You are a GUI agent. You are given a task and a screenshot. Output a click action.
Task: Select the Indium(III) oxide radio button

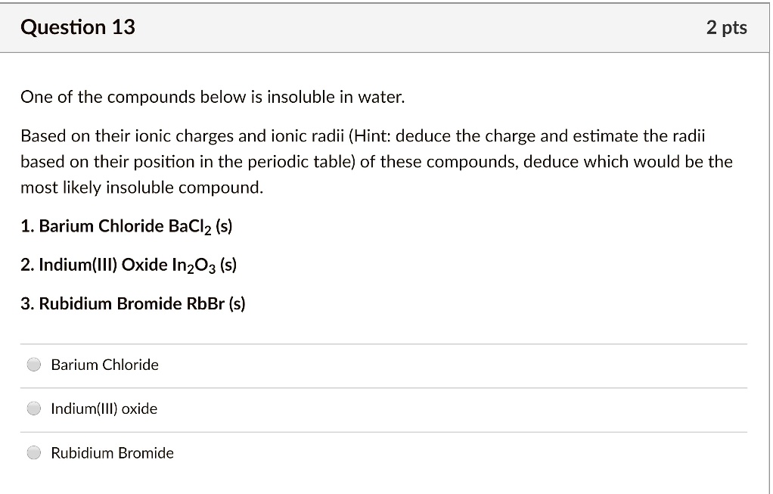(x=33, y=408)
